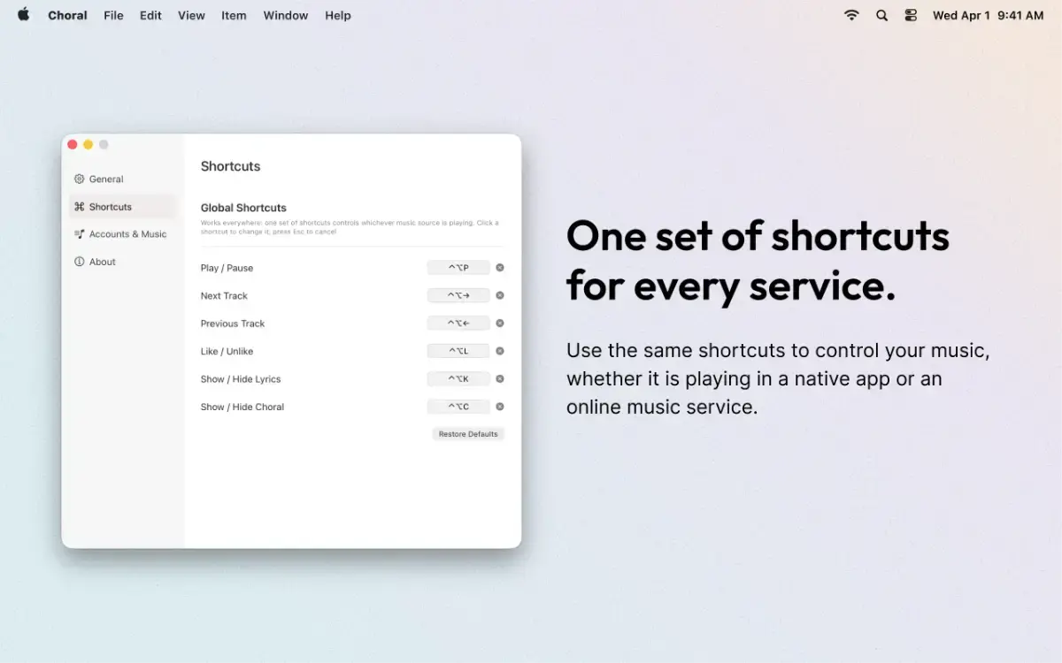The image size is (1062, 663).
Task: Click the Like / Unlike label
Action: tap(227, 351)
